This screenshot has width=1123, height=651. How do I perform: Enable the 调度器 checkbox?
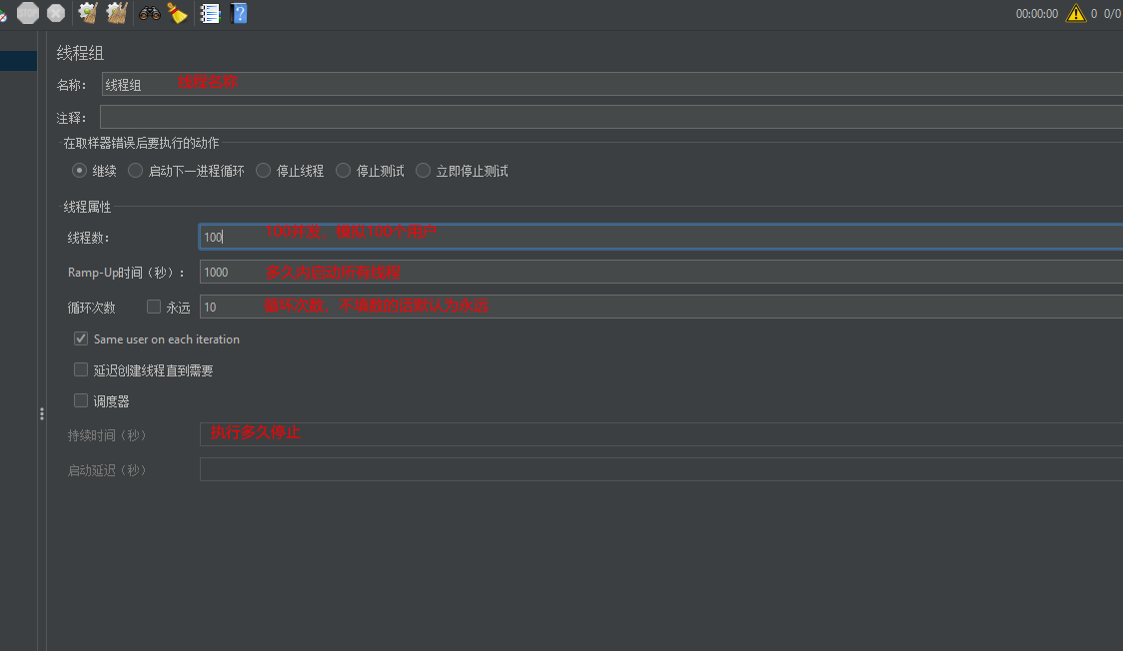(81, 400)
